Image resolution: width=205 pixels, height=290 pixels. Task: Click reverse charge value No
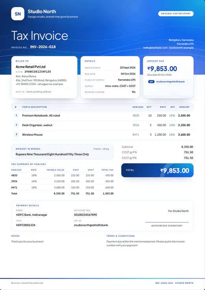click(x=134, y=92)
